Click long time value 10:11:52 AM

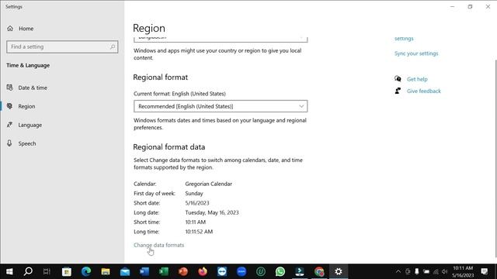point(199,232)
